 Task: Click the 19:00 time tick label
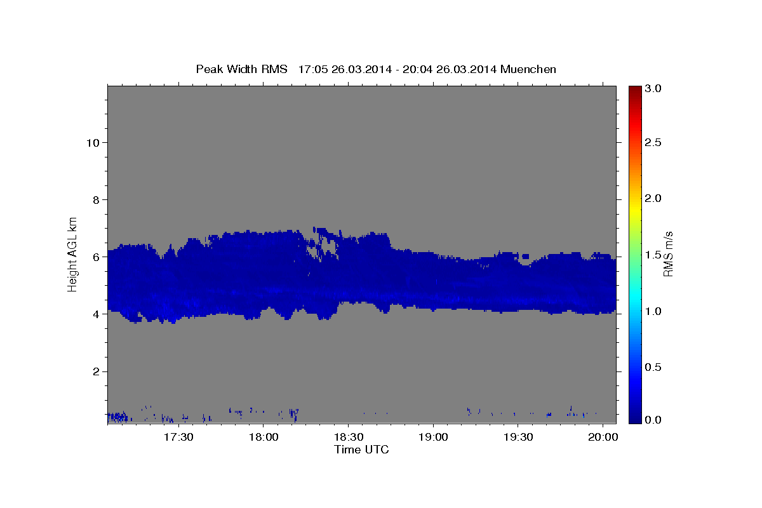coord(433,437)
